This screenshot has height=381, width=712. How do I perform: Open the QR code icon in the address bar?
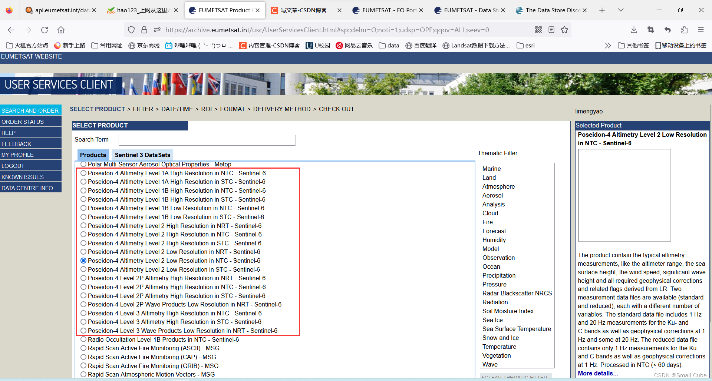(538, 30)
